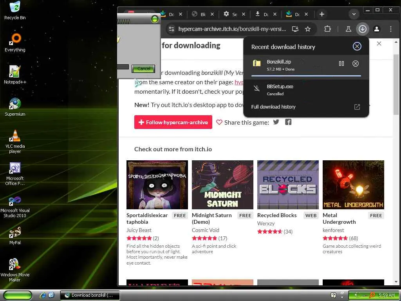
Task: Click Cancel in the small dialog
Action: pyautogui.click(x=143, y=69)
